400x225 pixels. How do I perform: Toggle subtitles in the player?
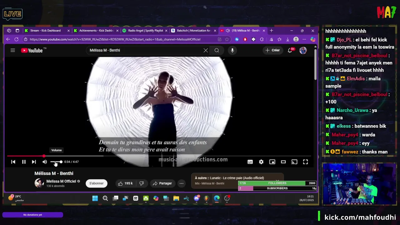point(250,162)
